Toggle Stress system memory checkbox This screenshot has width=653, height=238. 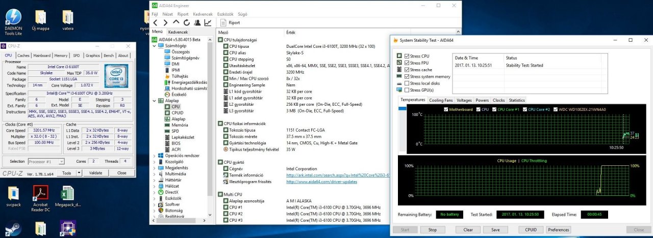(x=407, y=76)
